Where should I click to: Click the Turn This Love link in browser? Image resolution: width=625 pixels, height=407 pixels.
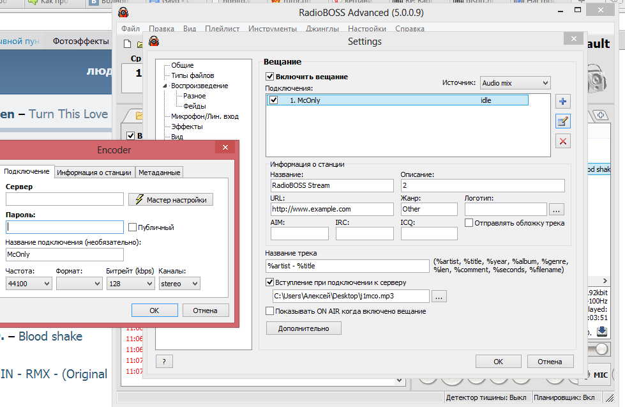68,114
